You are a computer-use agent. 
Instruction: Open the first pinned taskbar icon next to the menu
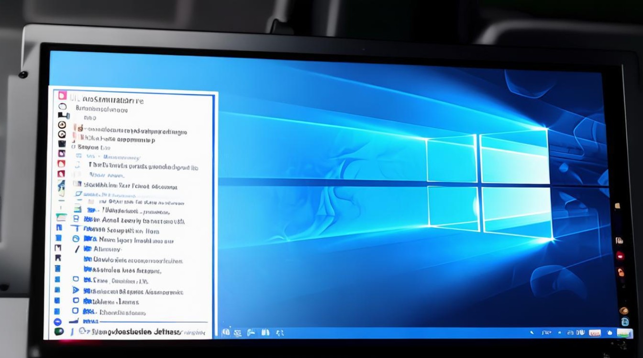(226, 332)
